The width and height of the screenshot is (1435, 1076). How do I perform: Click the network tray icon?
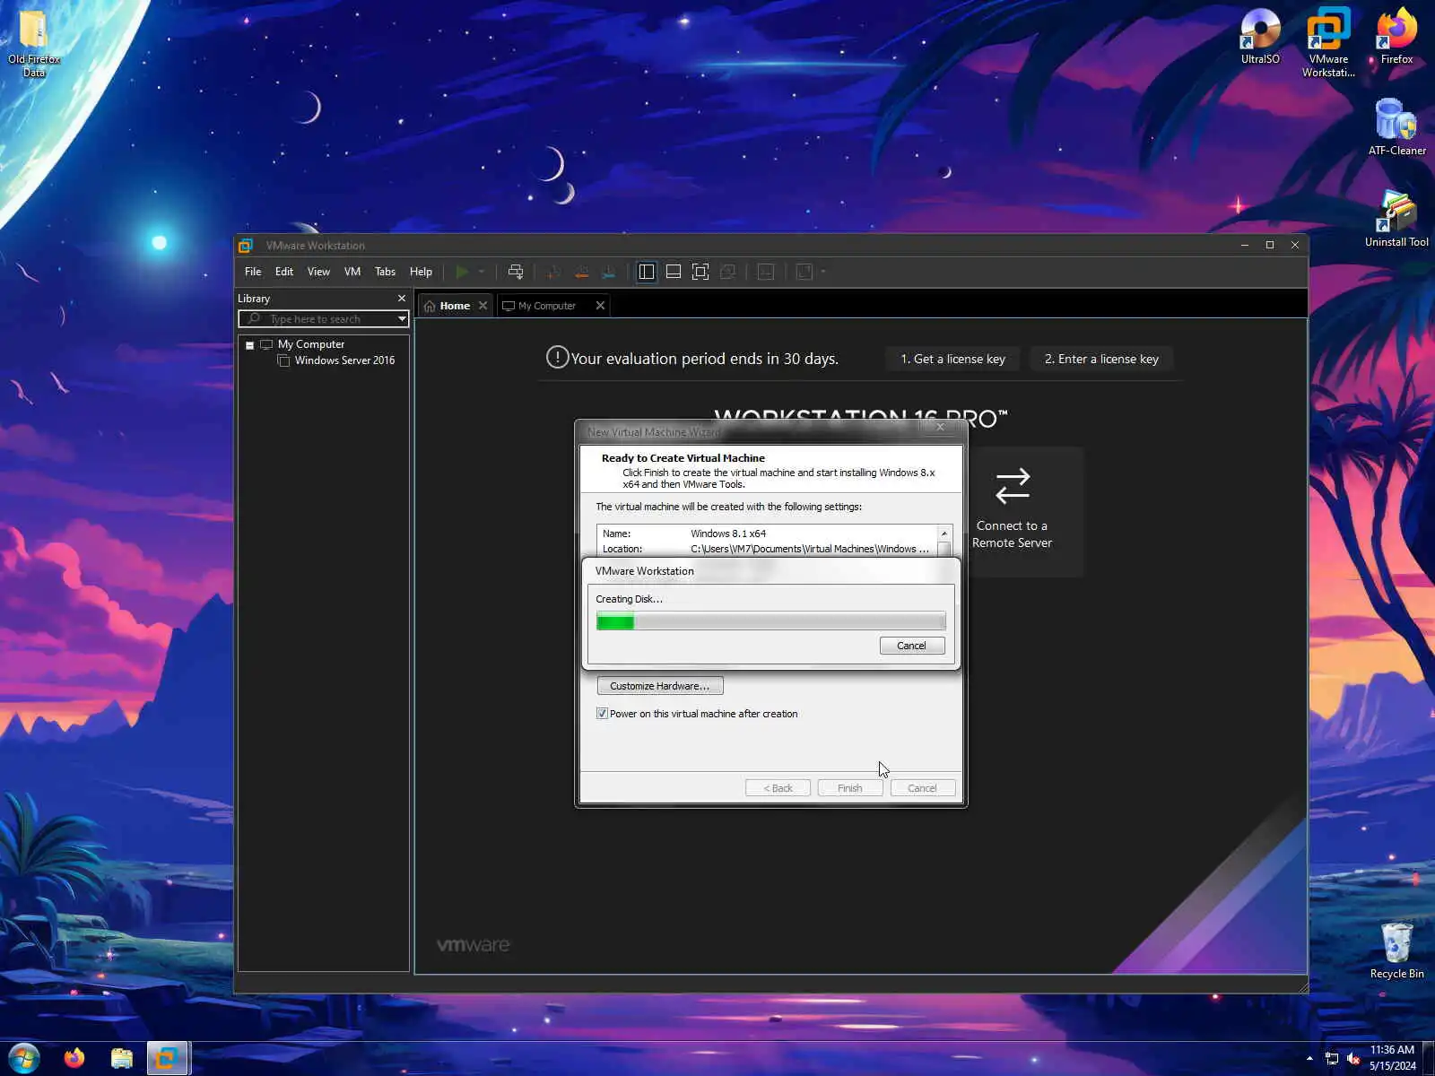click(x=1332, y=1058)
